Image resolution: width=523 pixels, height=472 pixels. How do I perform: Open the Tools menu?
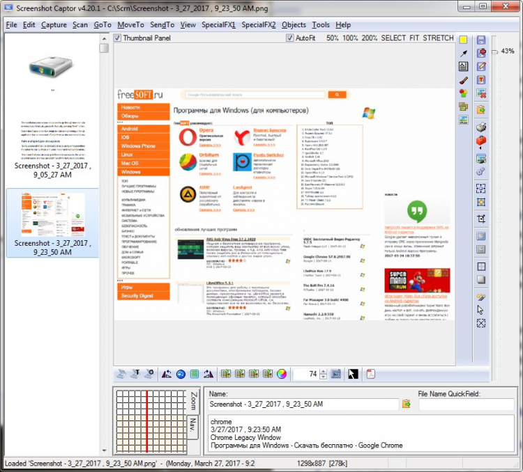(321, 24)
